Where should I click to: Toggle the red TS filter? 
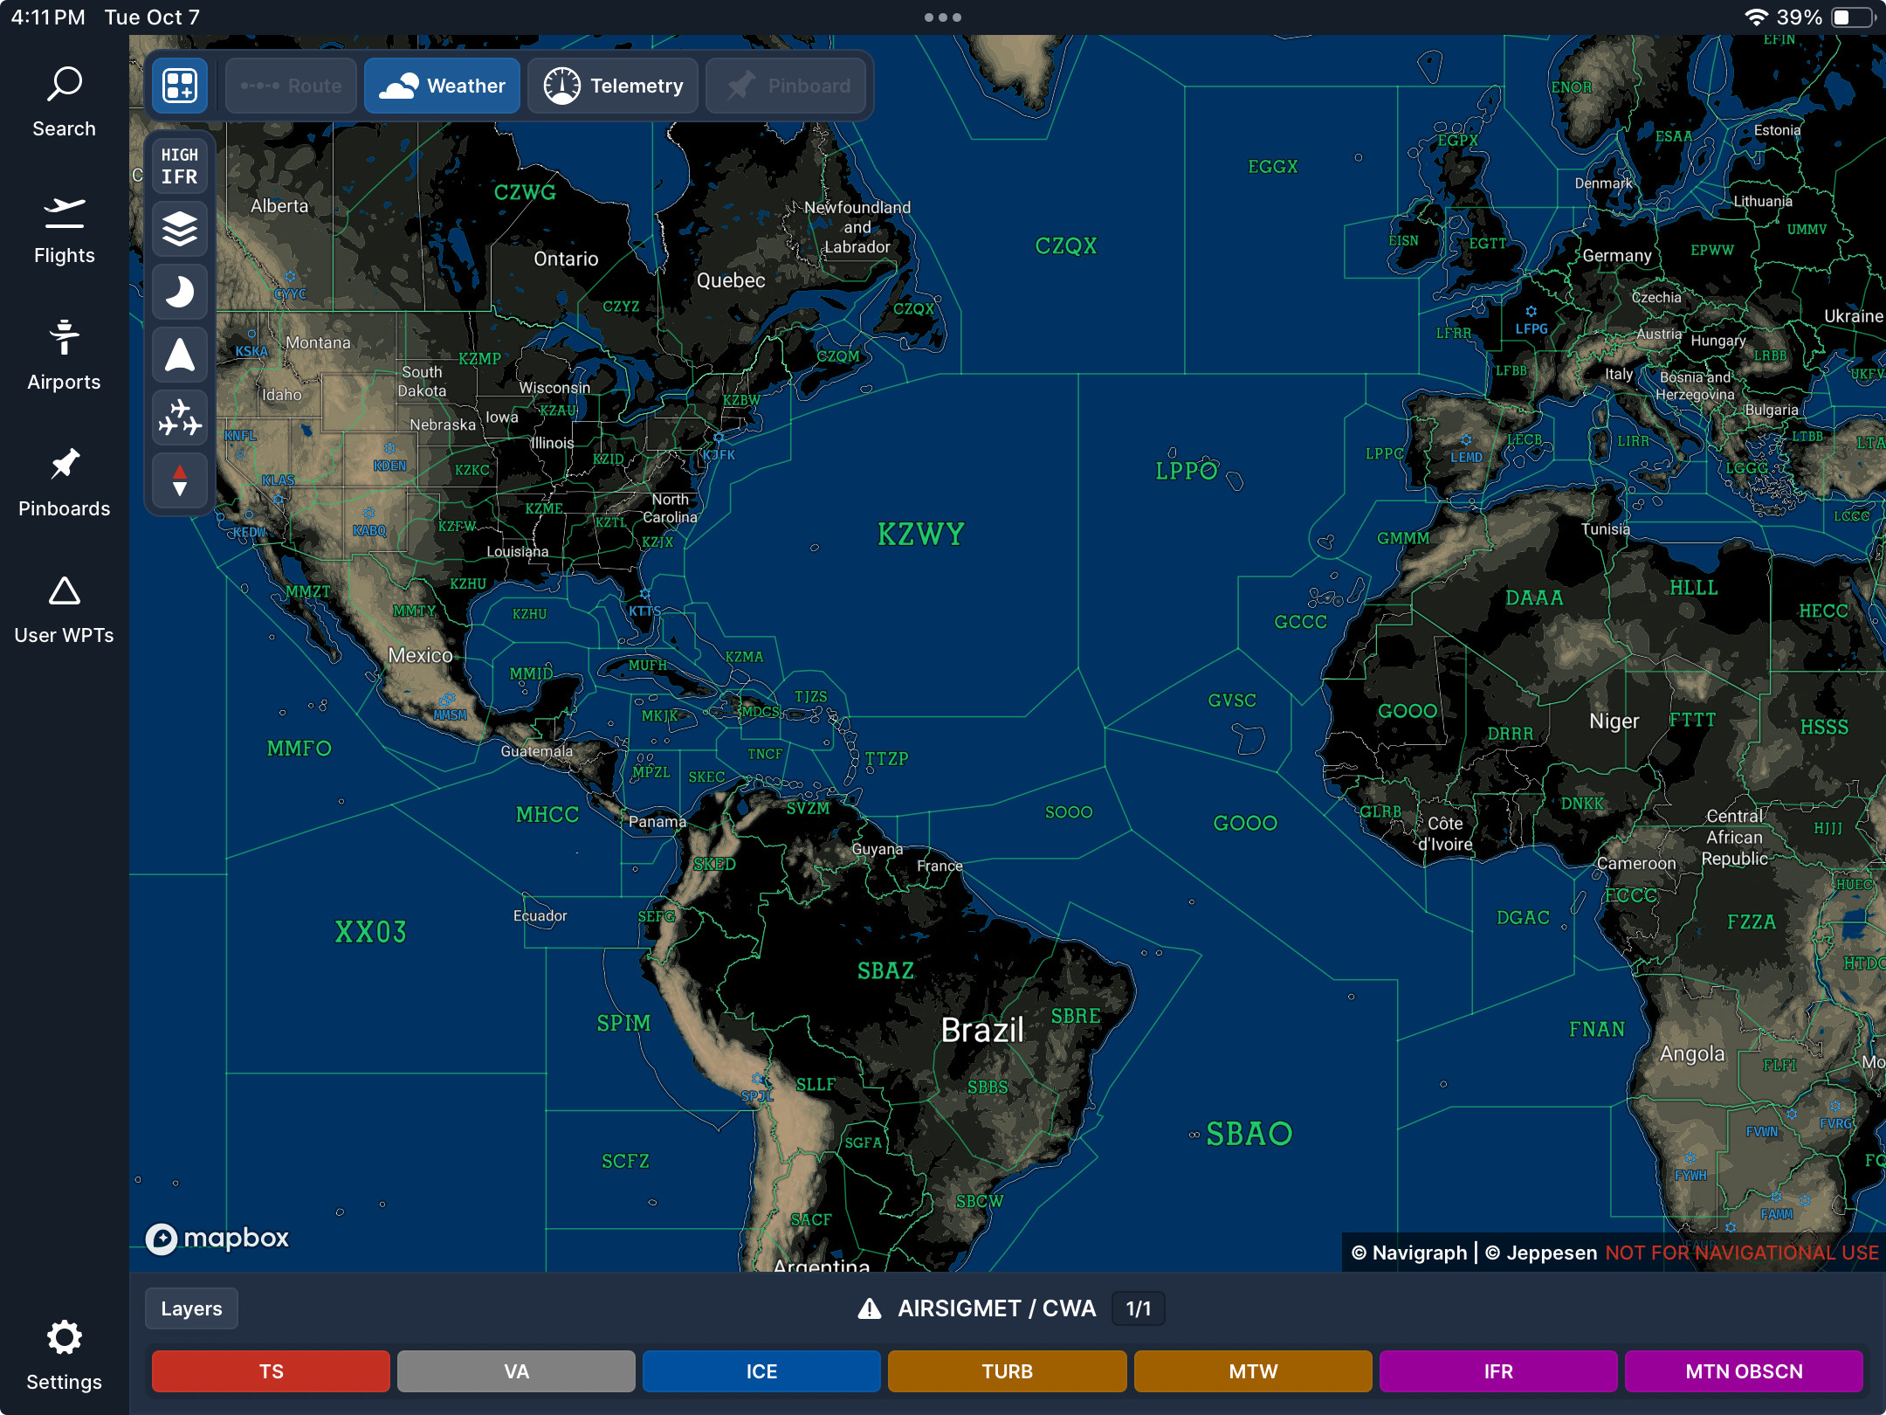point(271,1371)
